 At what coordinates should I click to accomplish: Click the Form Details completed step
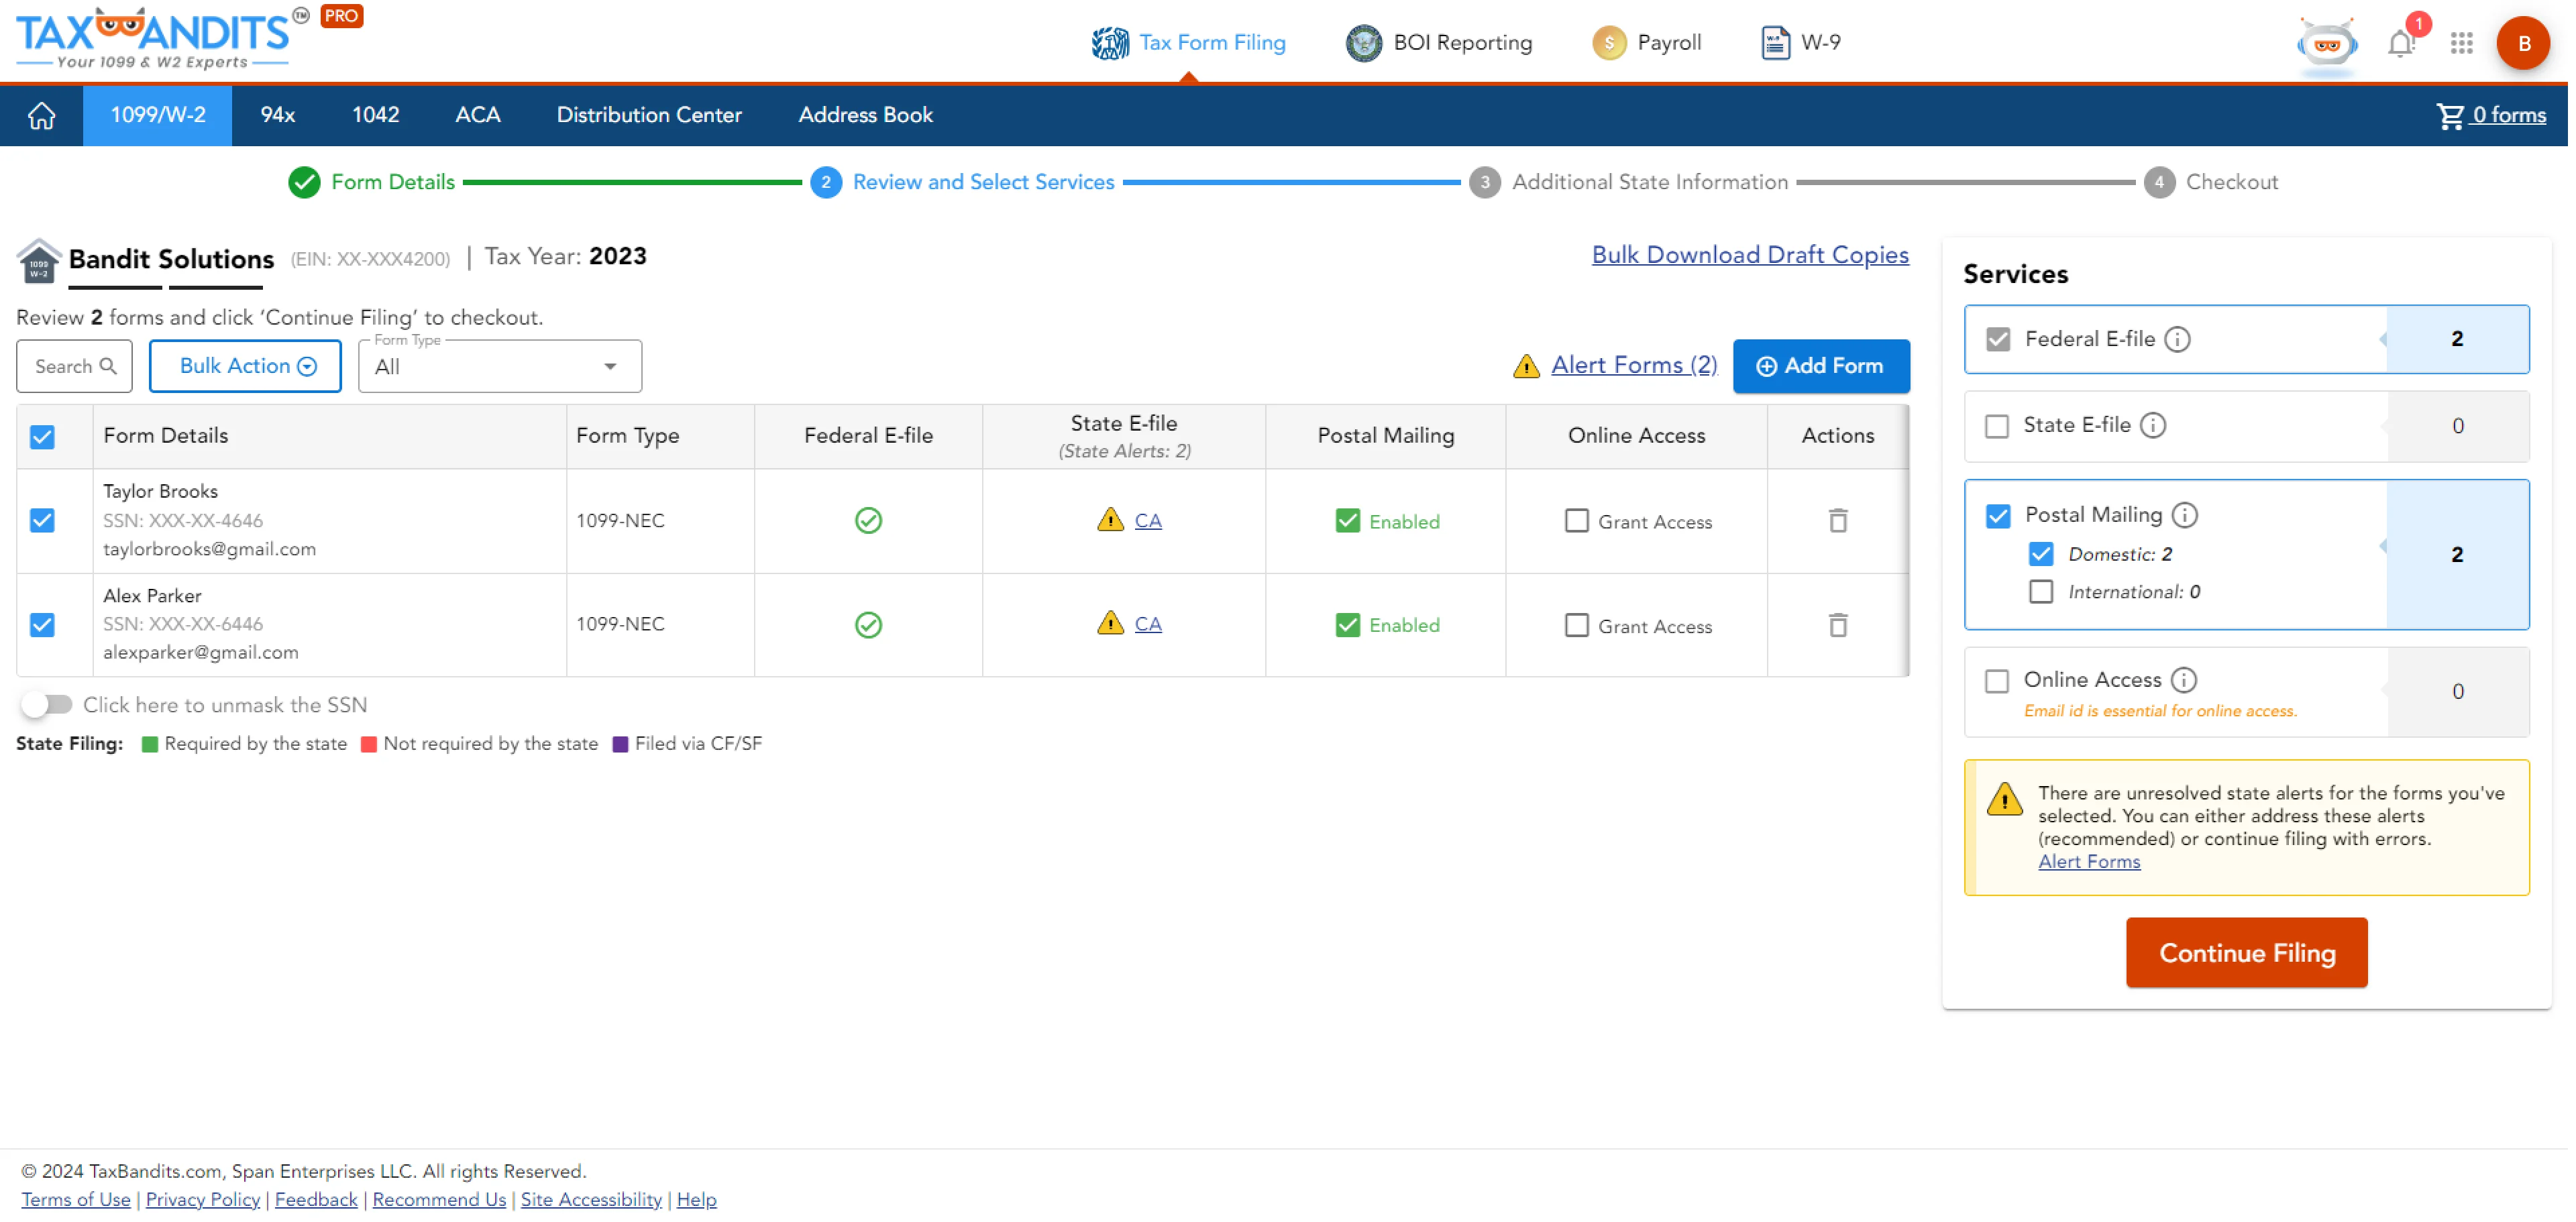372,183
